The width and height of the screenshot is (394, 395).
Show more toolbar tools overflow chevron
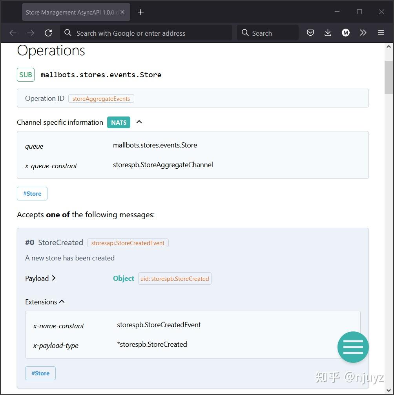(363, 33)
